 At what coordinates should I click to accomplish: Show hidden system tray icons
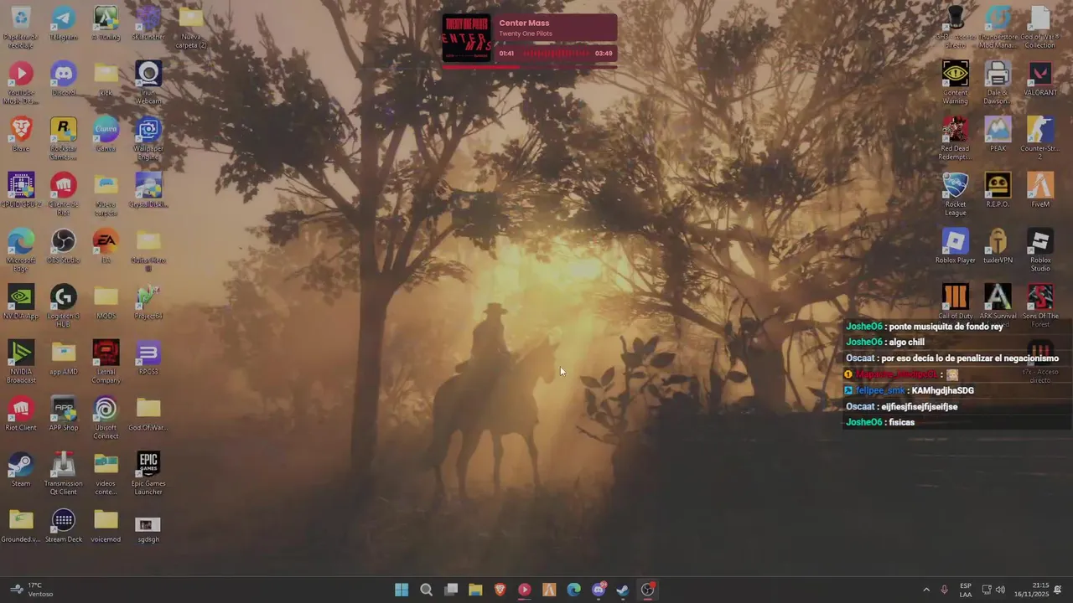pos(926,590)
